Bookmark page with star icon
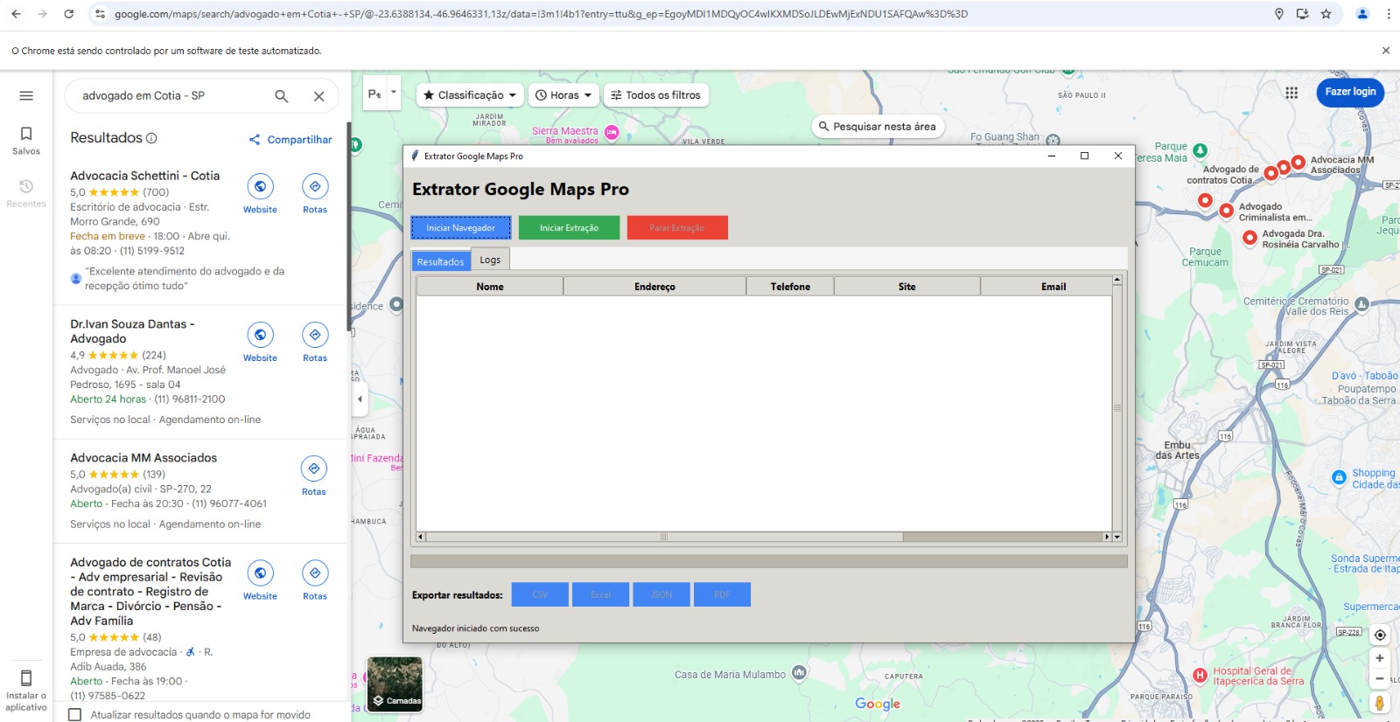The image size is (1400, 722). click(1326, 14)
